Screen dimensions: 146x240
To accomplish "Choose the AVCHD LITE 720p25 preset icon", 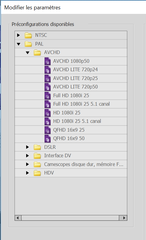I will [48, 78].
